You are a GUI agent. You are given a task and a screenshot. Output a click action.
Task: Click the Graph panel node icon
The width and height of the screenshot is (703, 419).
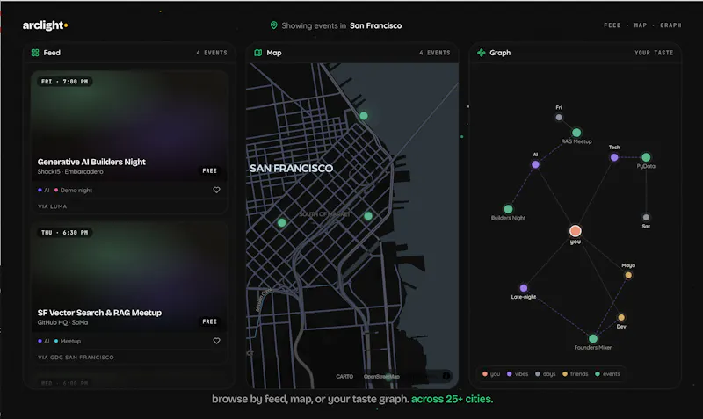[481, 53]
